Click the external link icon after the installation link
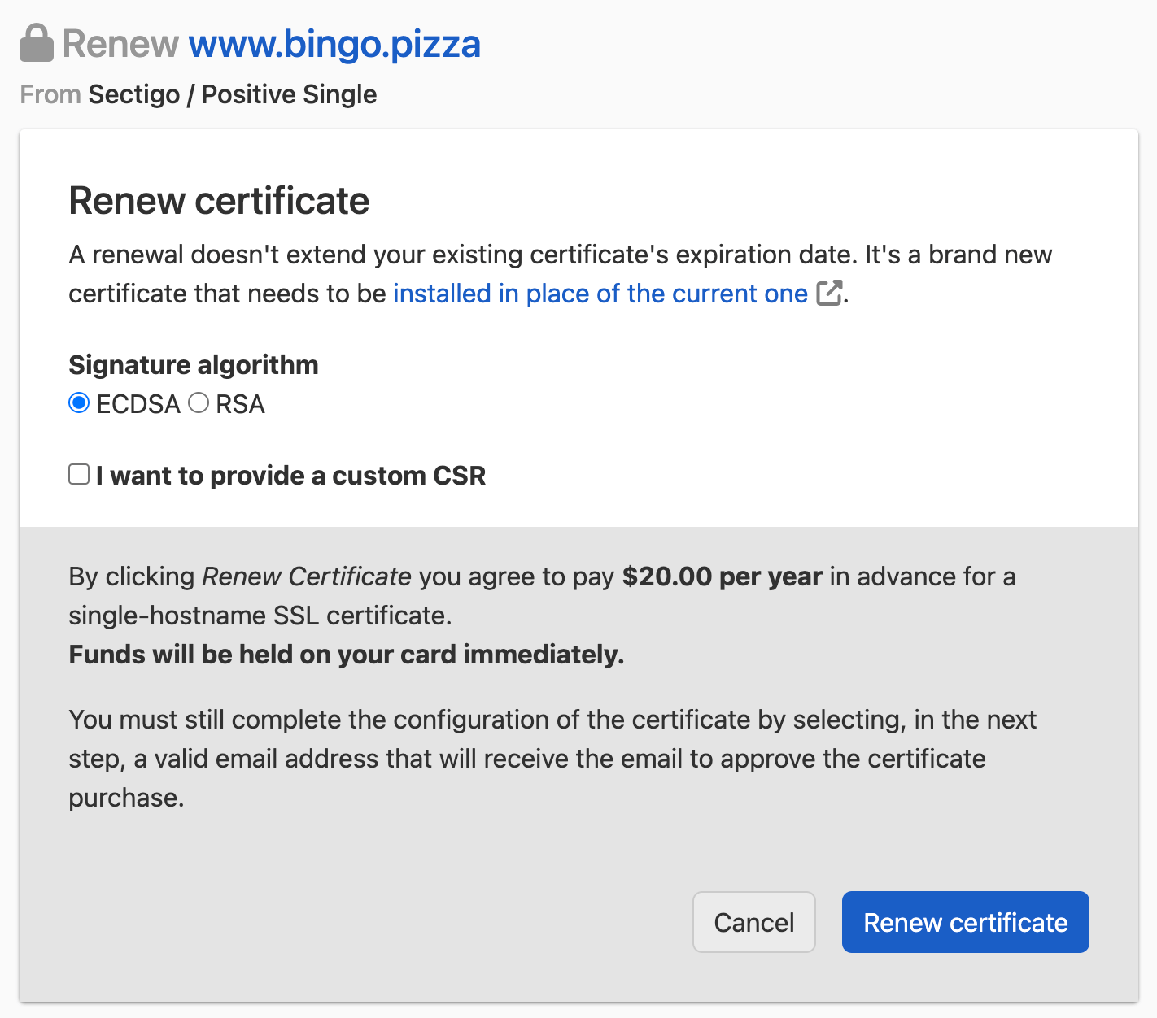The image size is (1157, 1018). point(829,293)
